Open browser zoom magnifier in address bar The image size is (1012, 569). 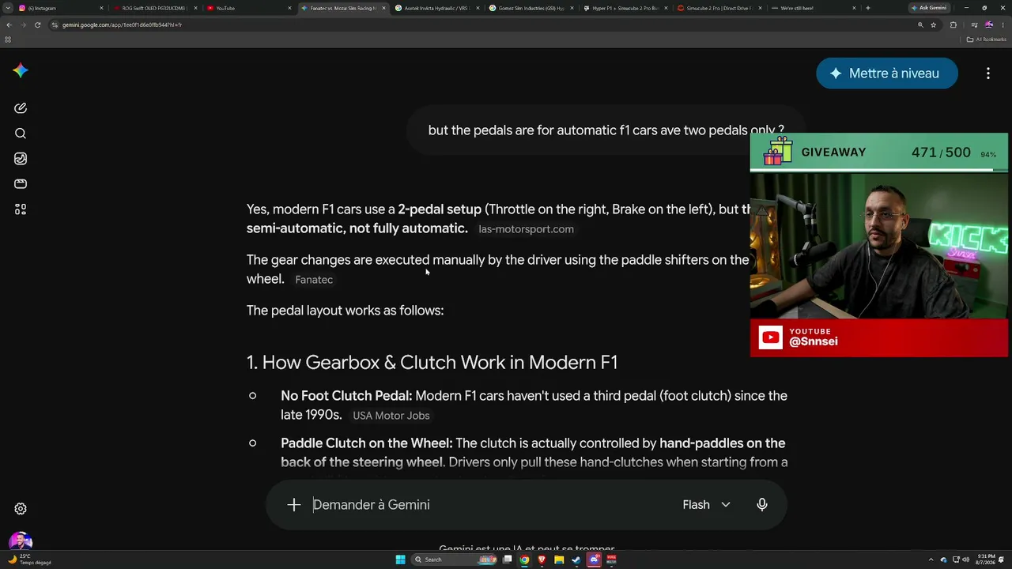920,24
